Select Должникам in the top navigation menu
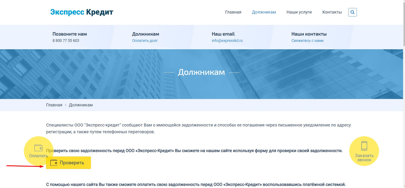Screen dimensions: 405x188 click(x=264, y=12)
